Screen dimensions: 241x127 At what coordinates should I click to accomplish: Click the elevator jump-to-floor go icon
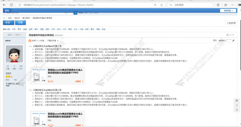[233, 40]
